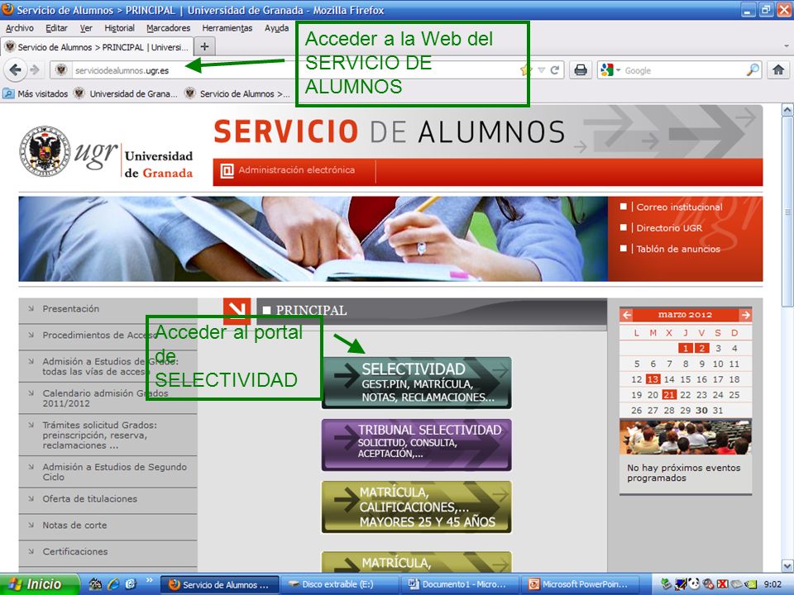Click the Administración electrónica icon

pyautogui.click(x=227, y=171)
